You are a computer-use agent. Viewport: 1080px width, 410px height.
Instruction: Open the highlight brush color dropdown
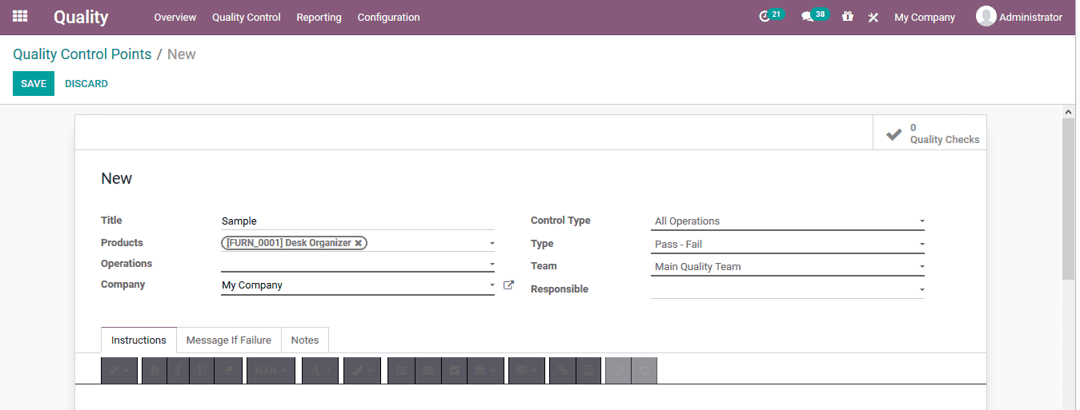362,371
